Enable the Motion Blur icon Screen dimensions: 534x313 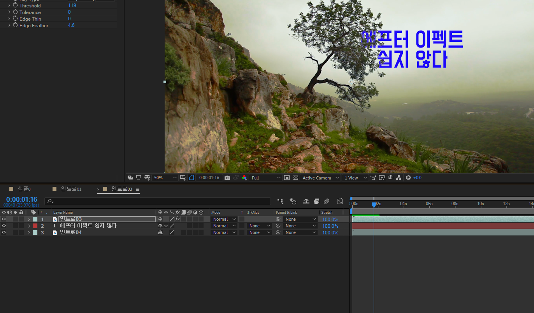click(x=327, y=201)
